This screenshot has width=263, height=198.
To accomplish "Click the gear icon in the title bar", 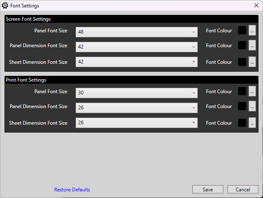I will click(x=5, y=5).
